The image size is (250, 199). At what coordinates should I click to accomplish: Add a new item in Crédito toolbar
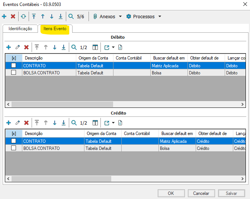pos(9,123)
